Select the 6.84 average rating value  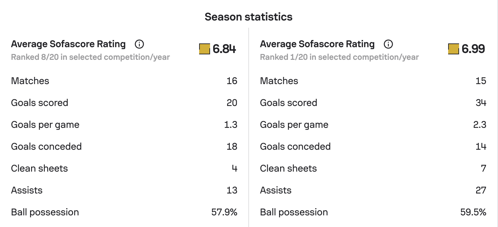[x=224, y=49]
